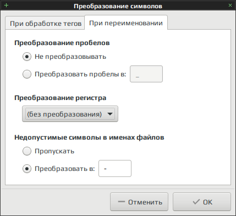236x216 pixels.
Task: Open the (без преобразования) case dropdown
Action: click(x=70, y=114)
